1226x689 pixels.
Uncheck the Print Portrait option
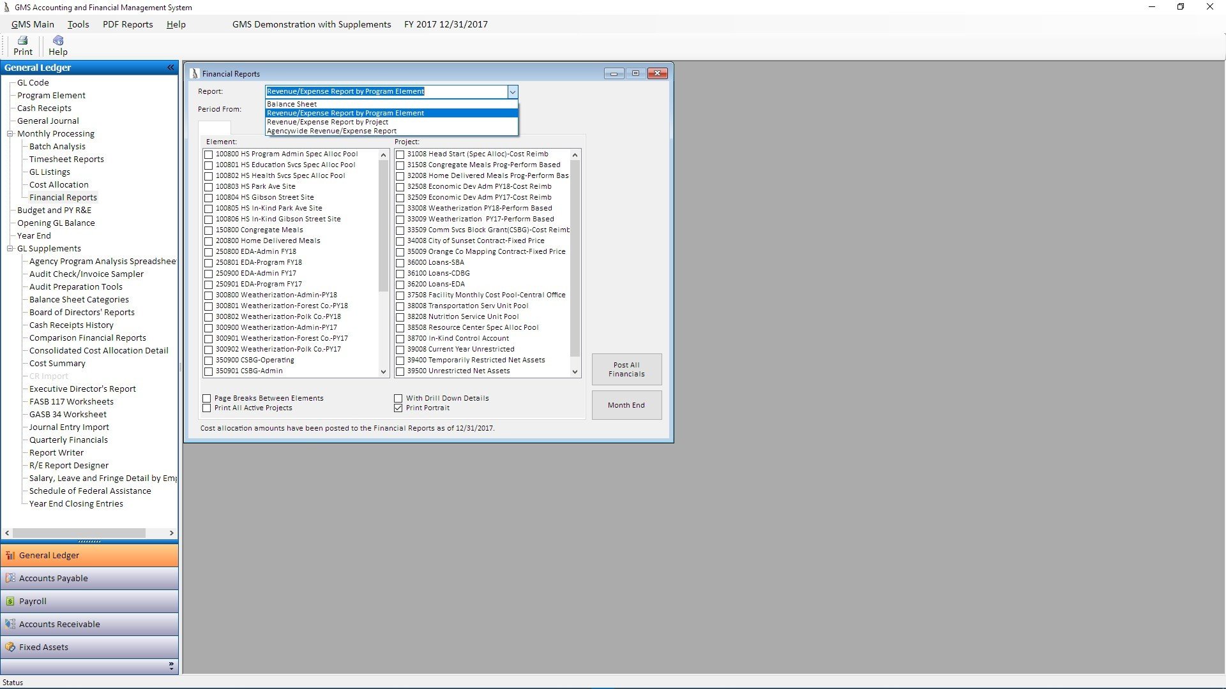[x=398, y=408]
